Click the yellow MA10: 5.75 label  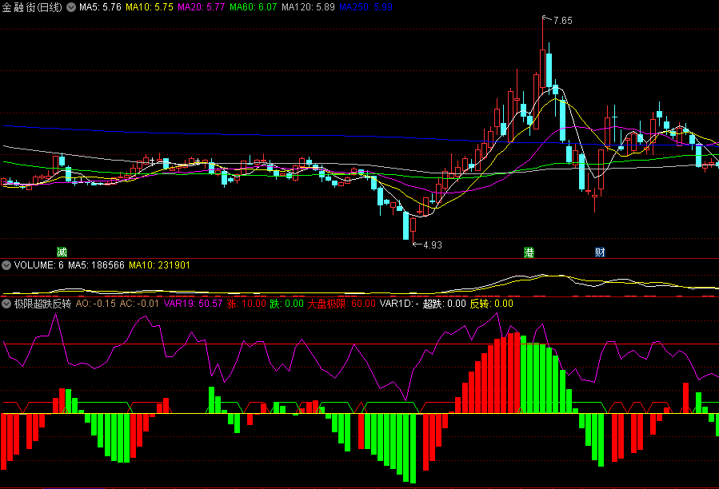(150, 7)
